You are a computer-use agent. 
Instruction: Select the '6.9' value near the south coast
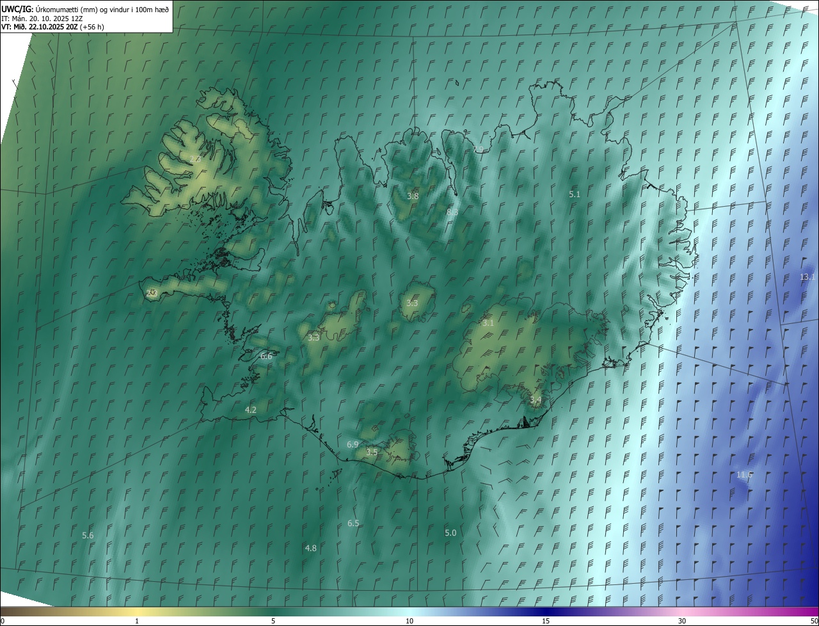click(353, 444)
